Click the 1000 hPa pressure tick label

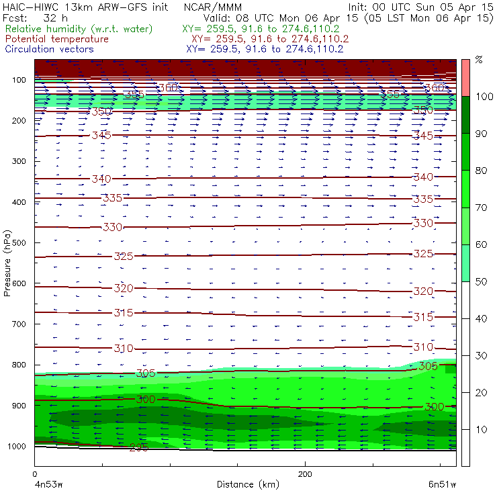point(17,446)
